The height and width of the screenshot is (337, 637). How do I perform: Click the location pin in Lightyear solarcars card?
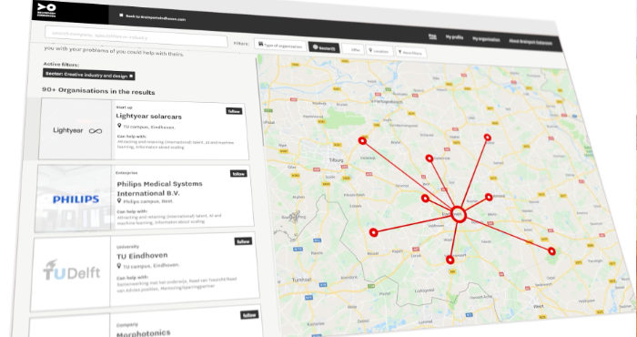pos(119,126)
